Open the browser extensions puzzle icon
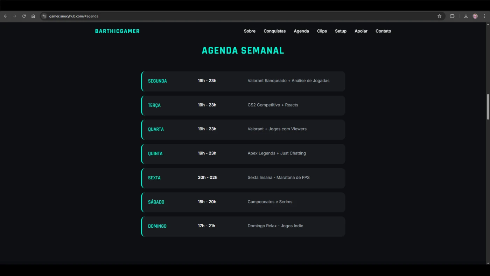Viewport: 490px width, 276px height. click(452, 16)
